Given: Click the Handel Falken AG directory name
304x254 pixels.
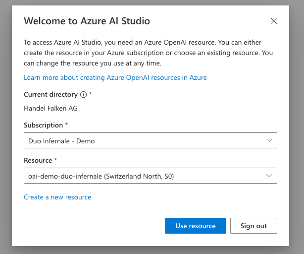Looking at the screenshot, I should click(51, 108).
